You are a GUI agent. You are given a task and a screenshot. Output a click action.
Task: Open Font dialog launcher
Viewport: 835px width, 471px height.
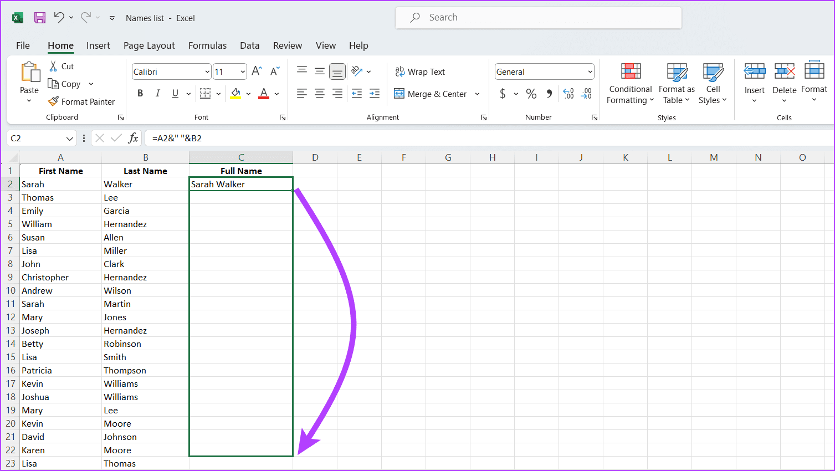283,117
